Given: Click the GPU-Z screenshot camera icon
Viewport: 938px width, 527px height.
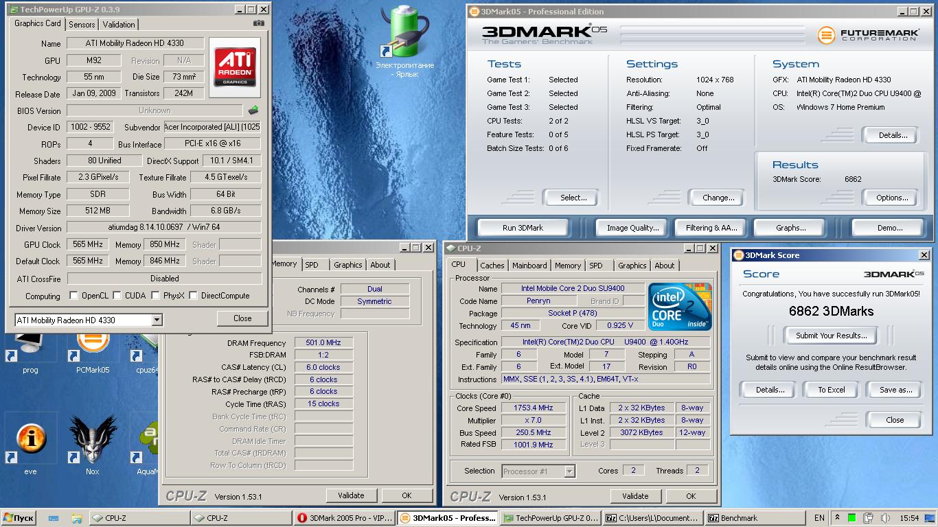Looking at the screenshot, I should point(258,23).
